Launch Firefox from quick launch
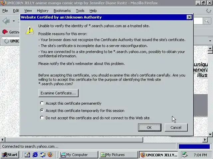 pos(50,155)
